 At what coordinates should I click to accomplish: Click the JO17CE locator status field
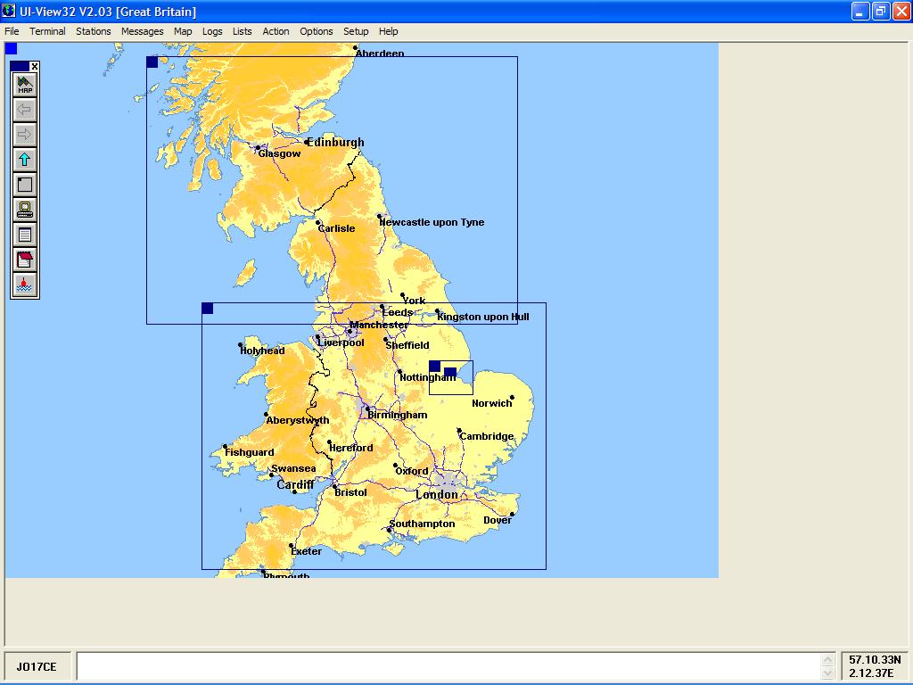pyautogui.click(x=37, y=666)
